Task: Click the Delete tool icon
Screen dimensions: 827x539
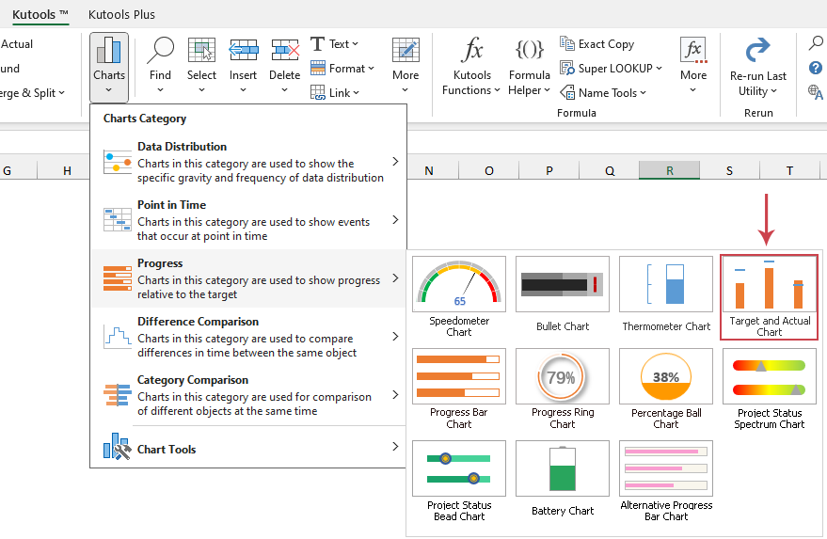Action: pos(285,51)
